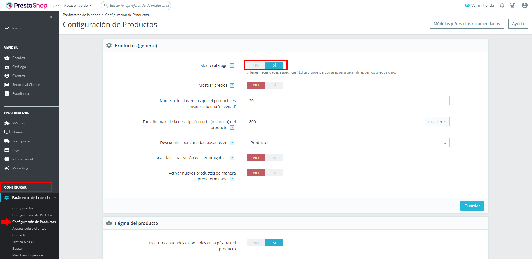Click the search magnifier icon
Viewport: 532px width, 259px height.
pos(106,6)
